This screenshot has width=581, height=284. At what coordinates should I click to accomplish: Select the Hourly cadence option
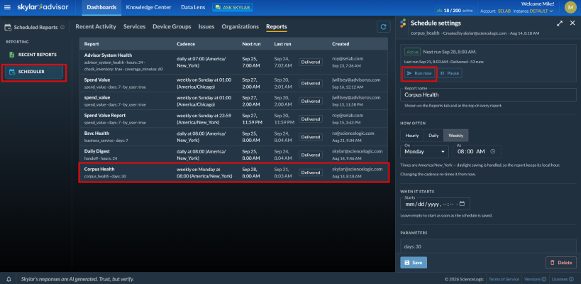pyautogui.click(x=412, y=136)
